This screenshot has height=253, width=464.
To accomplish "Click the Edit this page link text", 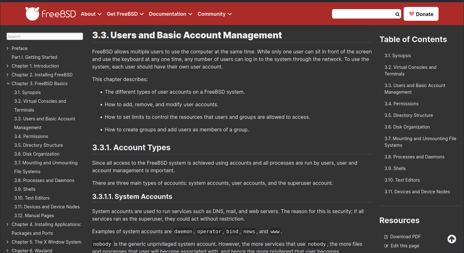I will [405, 246].
